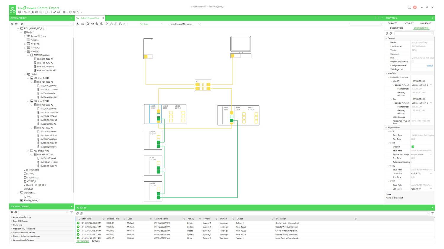Screen dimensions: 444x249
Task: Toggle the grid in the physical view toolbar
Action: (x=83, y=24)
